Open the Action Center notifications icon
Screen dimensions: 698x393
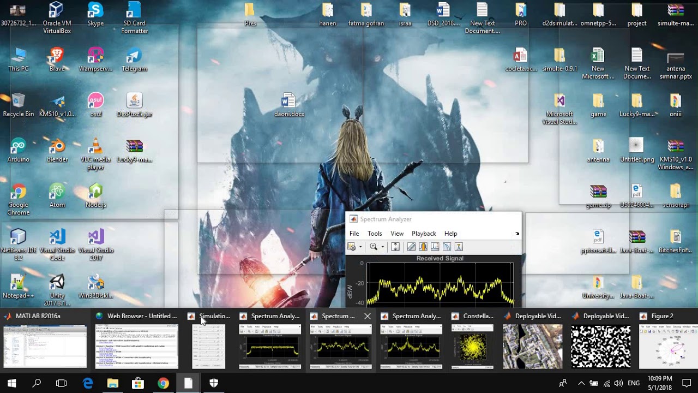pyautogui.click(x=687, y=383)
